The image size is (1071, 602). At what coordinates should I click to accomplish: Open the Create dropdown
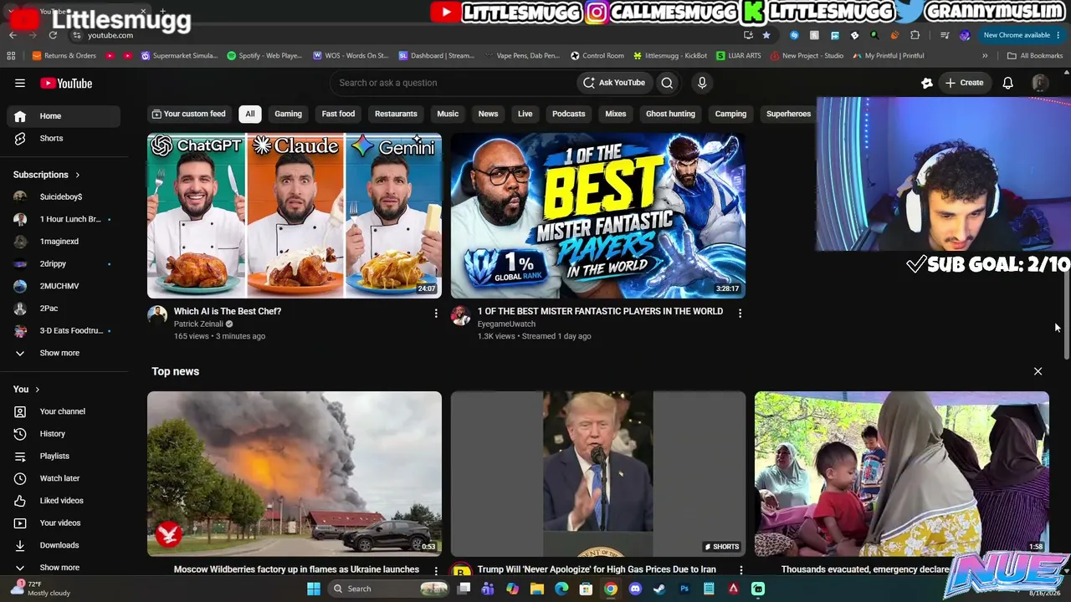pos(964,83)
